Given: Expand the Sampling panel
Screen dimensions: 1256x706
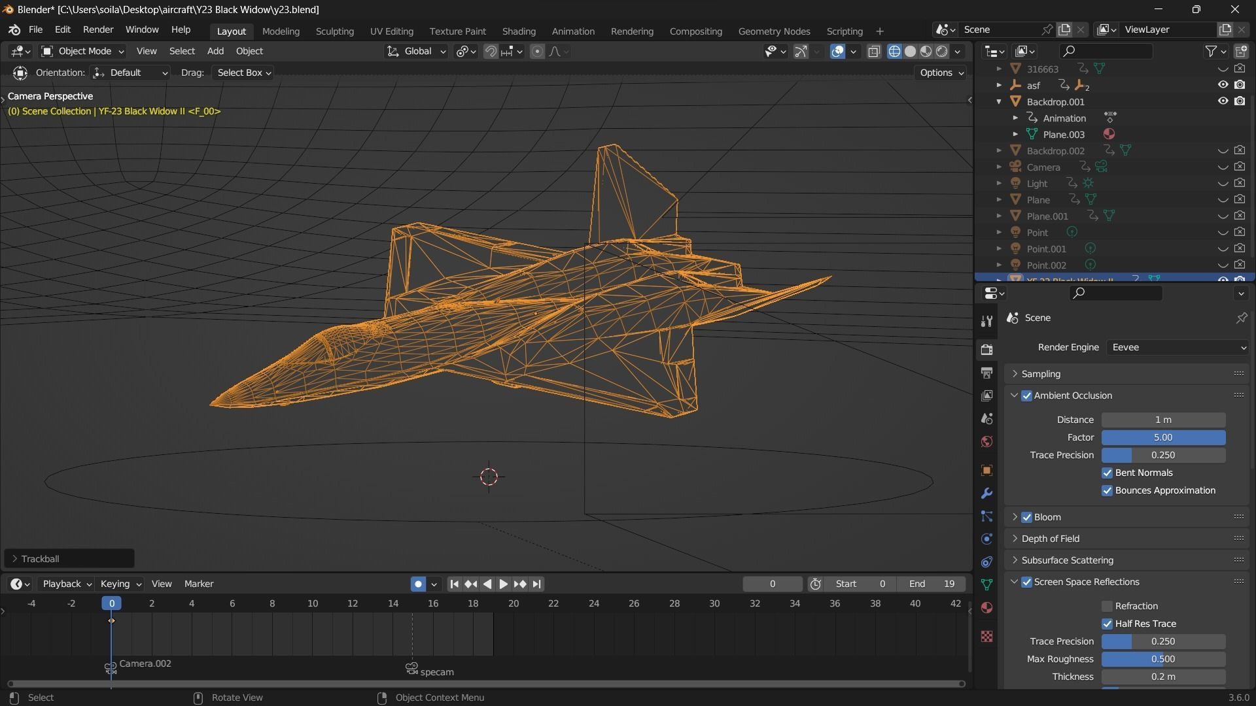Looking at the screenshot, I should coord(1041,374).
